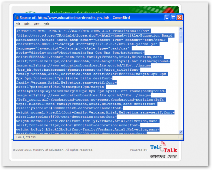Click the '#site_title_des' CSS selector text
The image size is (212, 170).
tap(83, 78)
